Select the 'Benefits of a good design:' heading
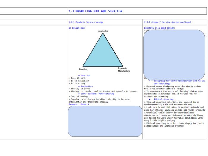The height and width of the screenshot is (156, 208). point(160,28)
